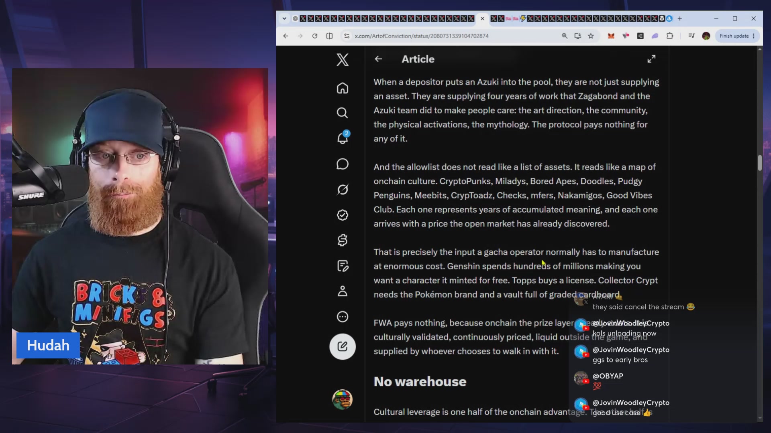The width and height of the screenshot is (771, 433).
Task: Open the Explore search icon in sidebar
Action: pos(343,113)
